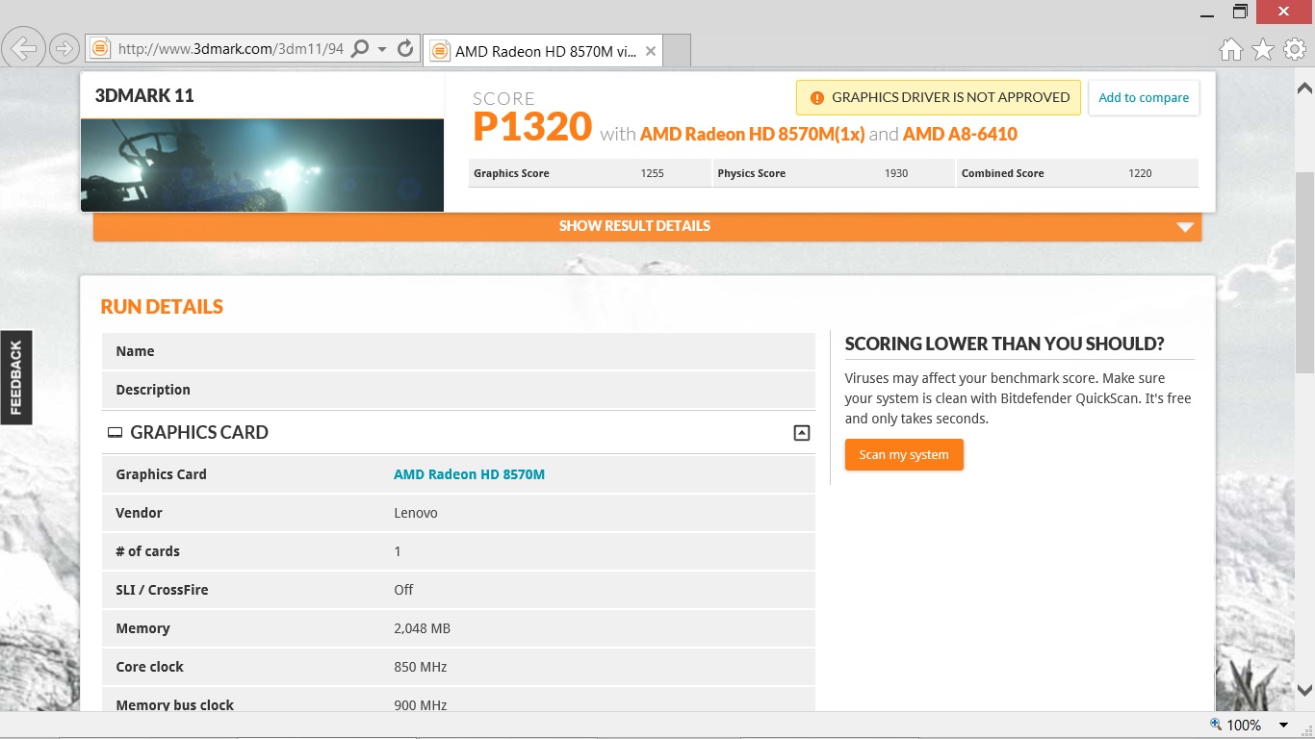Click the warning icon in the driver notice
Viewport: 1315px width, 739px height.
point(817,97)
